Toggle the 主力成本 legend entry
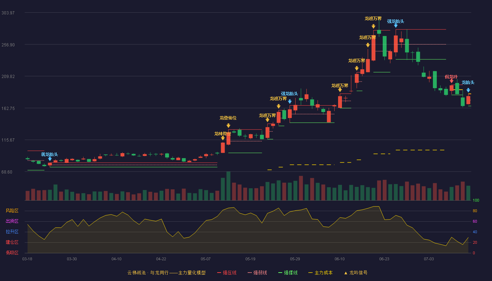Screen dimensions: 492x281 (x=321, y=273)
